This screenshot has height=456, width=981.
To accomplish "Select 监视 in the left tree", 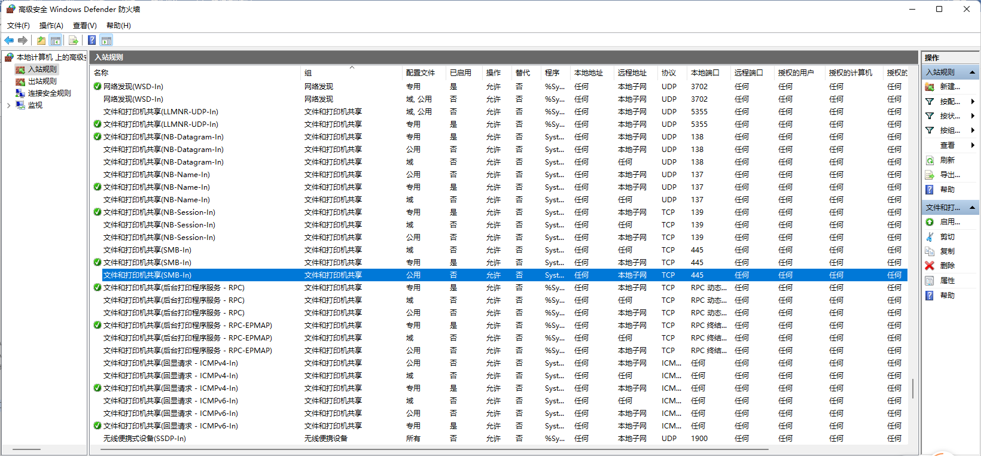I will pos(35,105).
